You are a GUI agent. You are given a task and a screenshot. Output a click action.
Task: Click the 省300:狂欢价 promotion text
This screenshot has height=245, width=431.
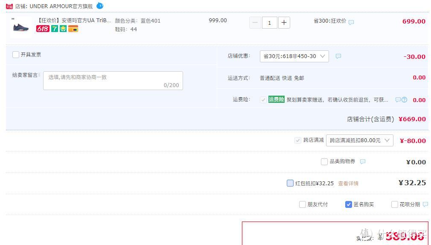[330, 21]
